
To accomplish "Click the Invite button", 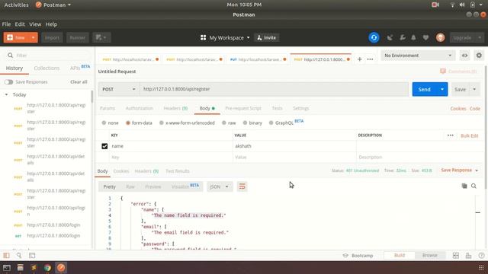I will tap(267, 37).
